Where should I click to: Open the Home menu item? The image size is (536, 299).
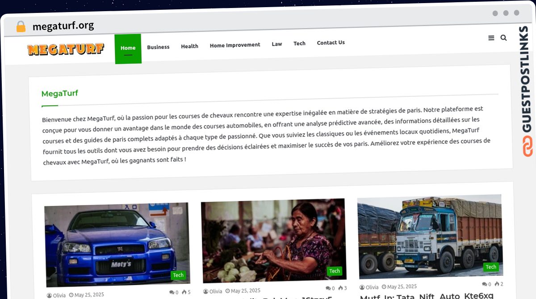click(128, 49)
